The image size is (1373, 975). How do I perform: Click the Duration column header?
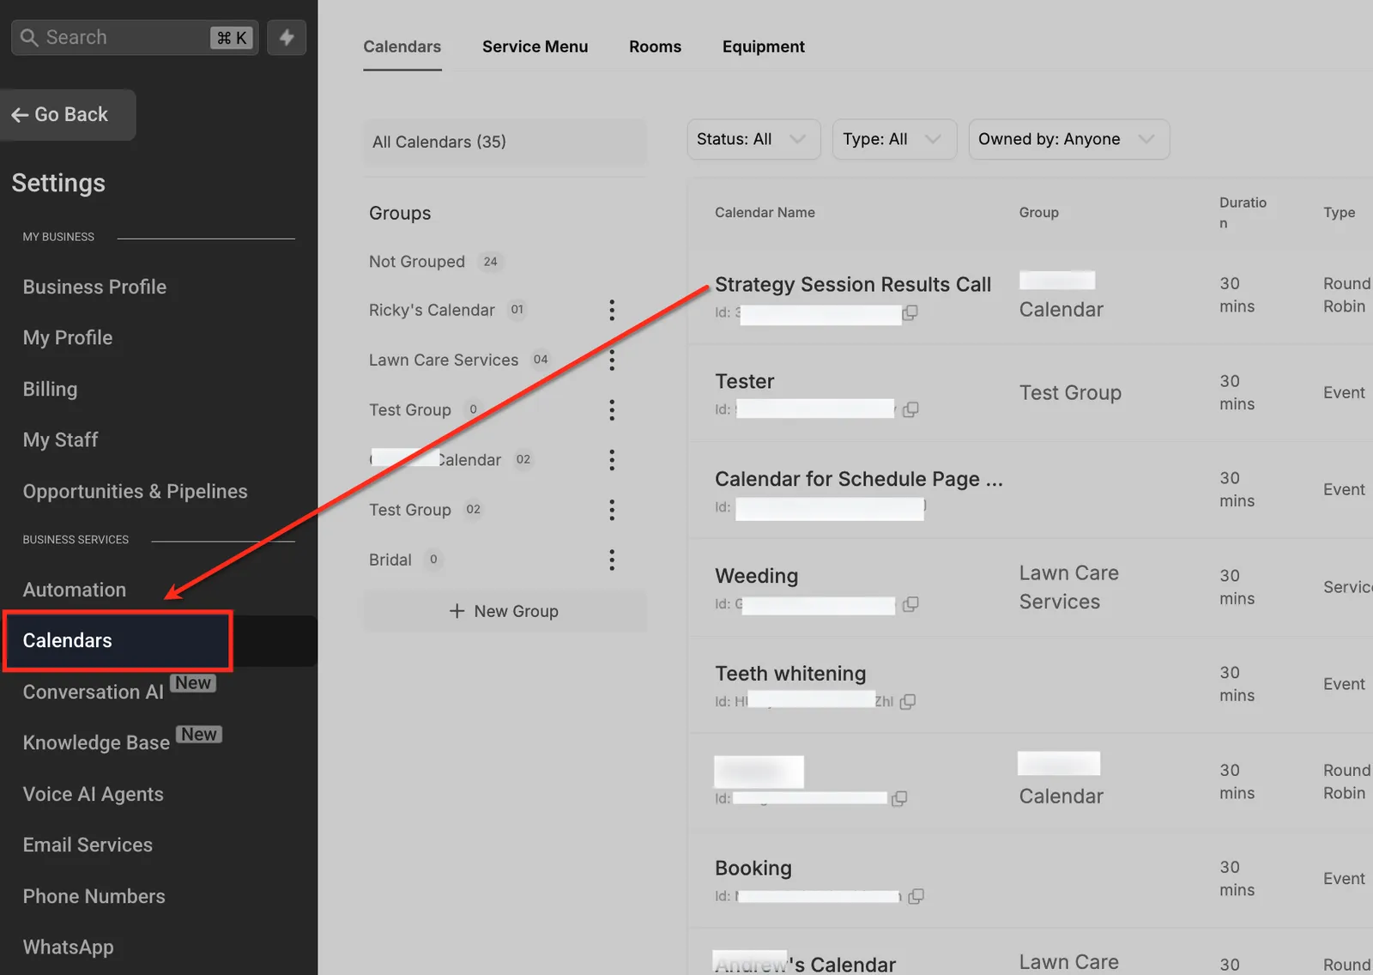coord(1243,213)
